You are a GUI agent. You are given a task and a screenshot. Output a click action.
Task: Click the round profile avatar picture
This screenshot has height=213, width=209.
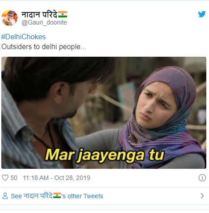(9, 18)
